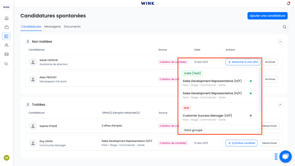Viewport: 295px width, 166px height.
Task: Collapse the Non traitées section
Action: pyautogui.click(x=280, y=41)
